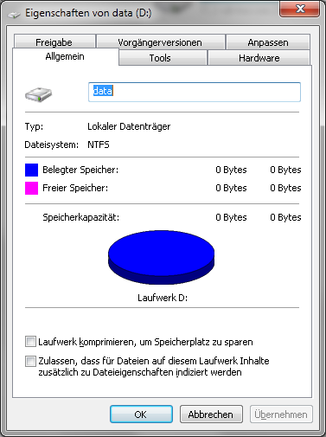Click the Typ: label
326x437 pixels.
point(34,126)
